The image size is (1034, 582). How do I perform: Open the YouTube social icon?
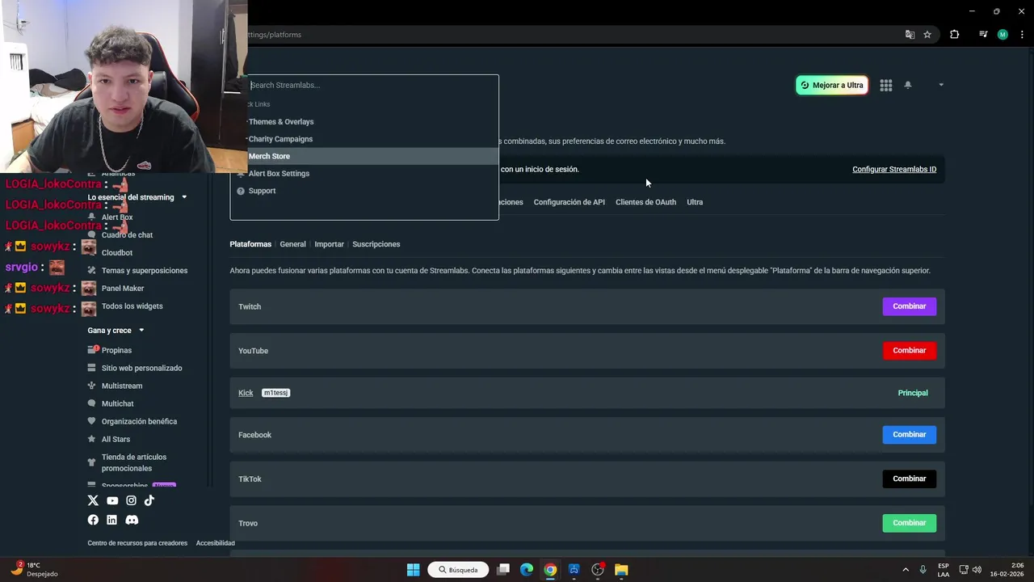(x=112, y=500)
